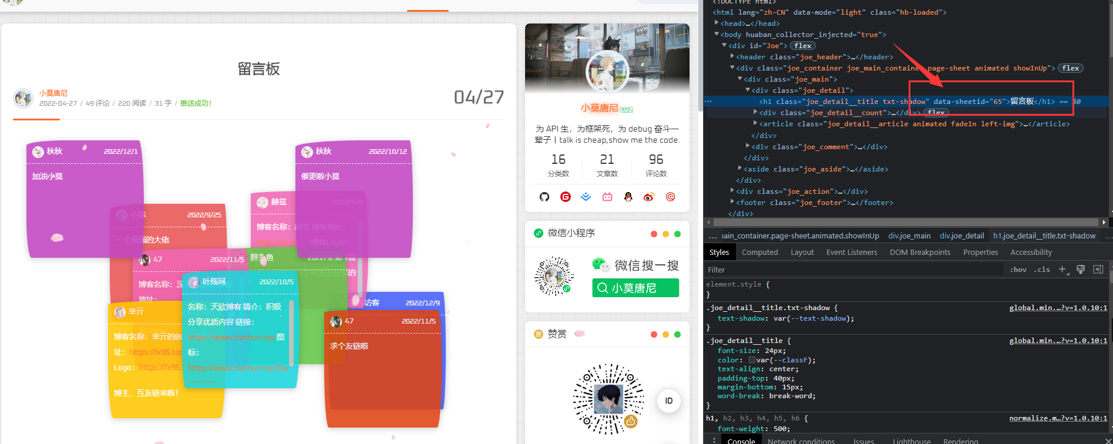Collapse the div joe_main node
Viewport: 1113px width, 444px height.
[x=739, y=79]
